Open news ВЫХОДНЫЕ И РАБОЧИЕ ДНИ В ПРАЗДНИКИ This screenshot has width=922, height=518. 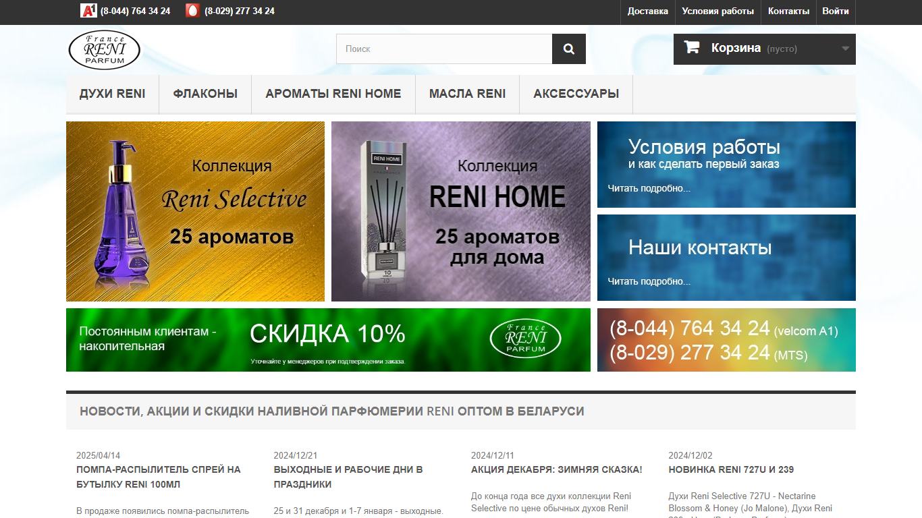[348, 477]
